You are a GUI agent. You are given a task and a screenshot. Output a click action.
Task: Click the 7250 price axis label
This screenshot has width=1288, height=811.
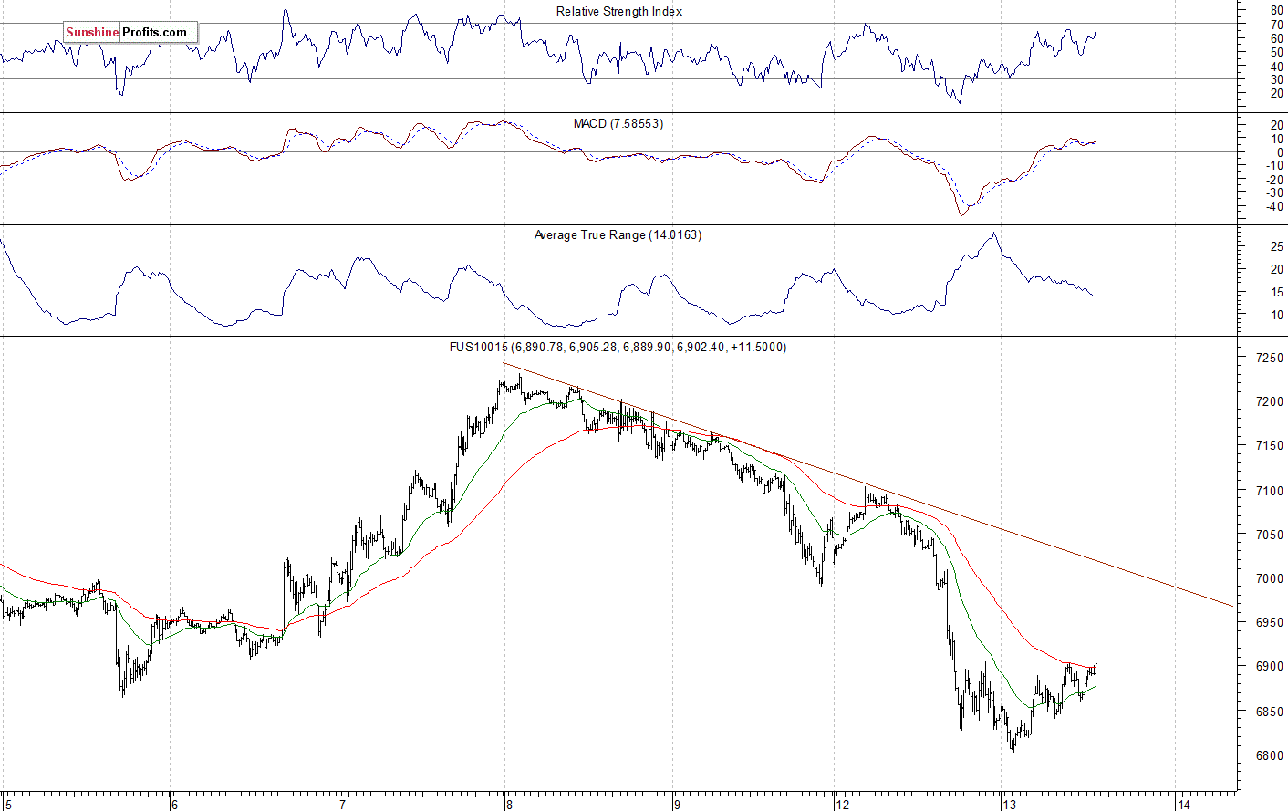1270,358
